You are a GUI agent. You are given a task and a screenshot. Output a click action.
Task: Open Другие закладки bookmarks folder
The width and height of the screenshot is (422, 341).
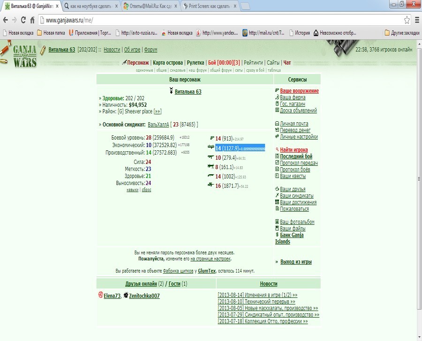click(402, 33)
